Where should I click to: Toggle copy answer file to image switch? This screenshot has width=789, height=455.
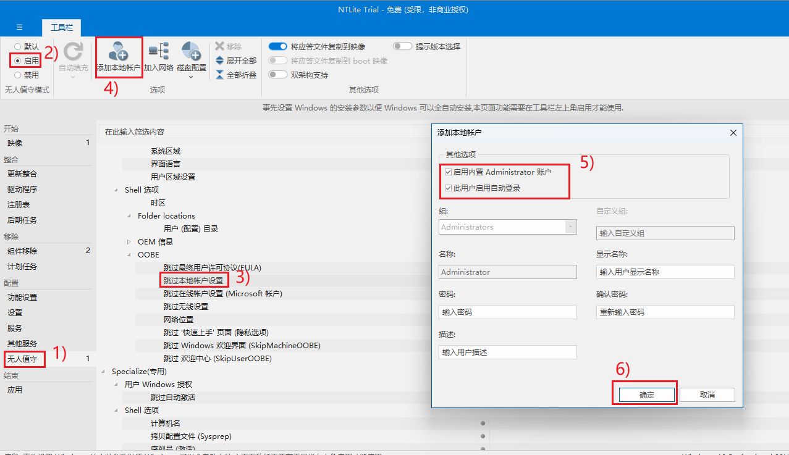(278, 46)
